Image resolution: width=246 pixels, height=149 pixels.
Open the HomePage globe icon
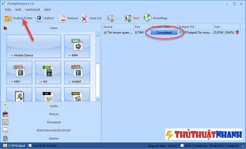pos(148,18)
